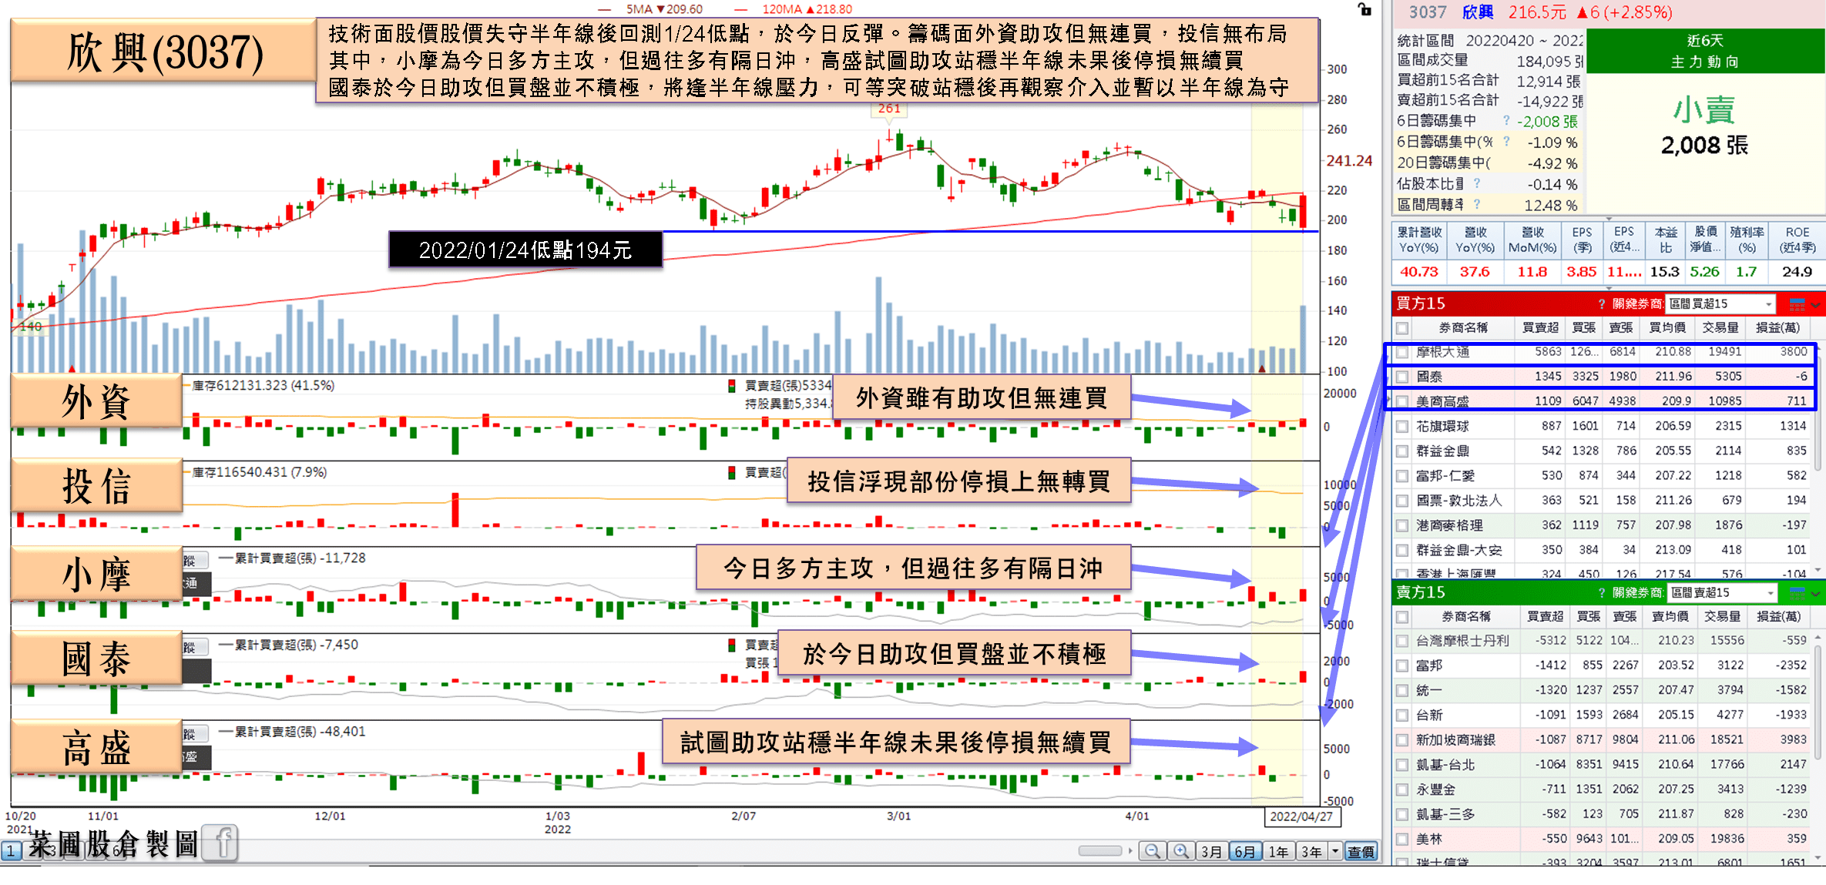Select the 6月 time range
Viewport: 1826px width, 885px height.
point(1244,851)
